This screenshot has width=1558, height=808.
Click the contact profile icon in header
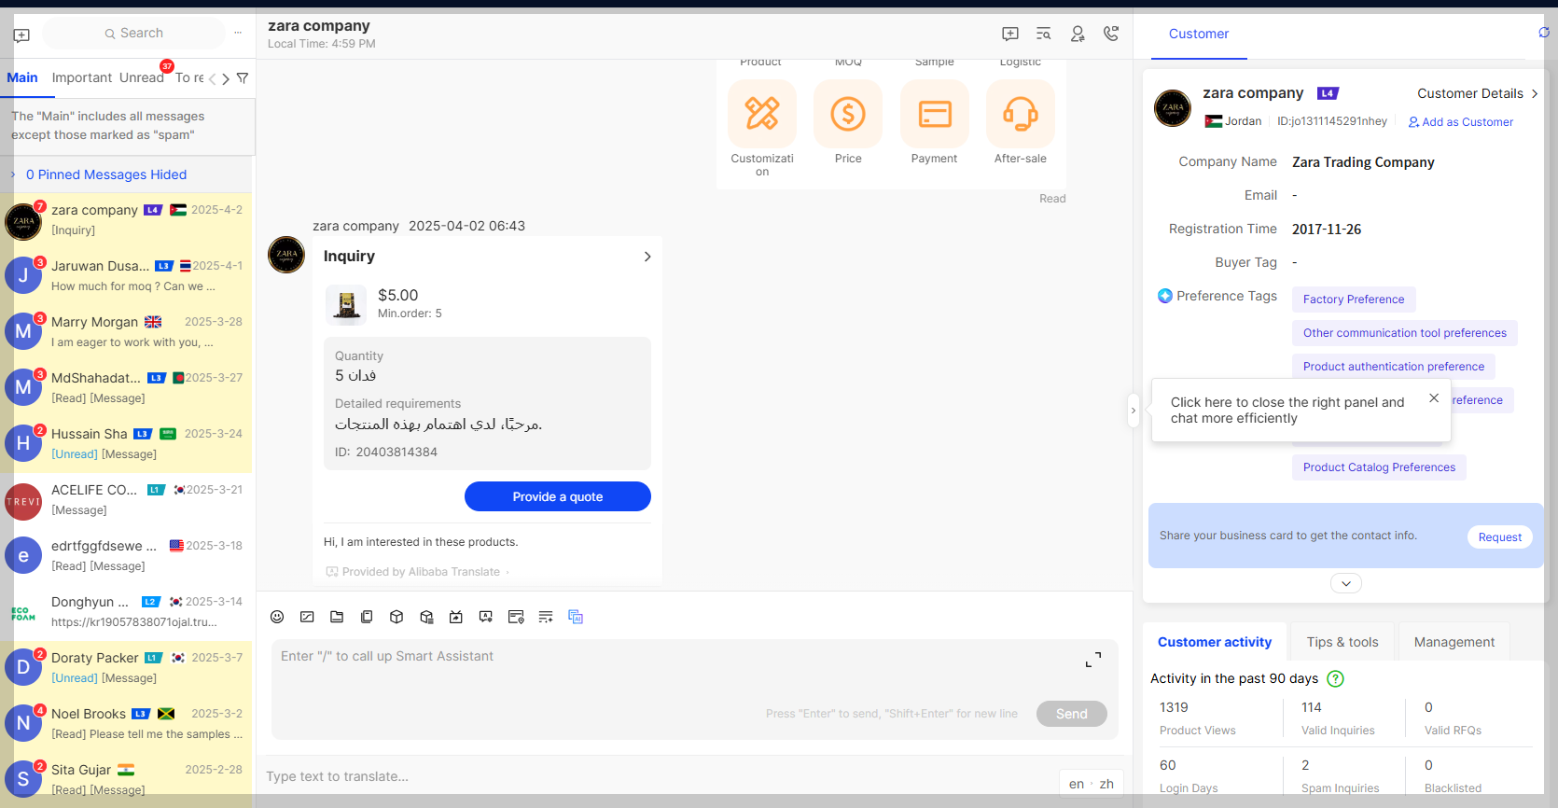[1078, 34]
